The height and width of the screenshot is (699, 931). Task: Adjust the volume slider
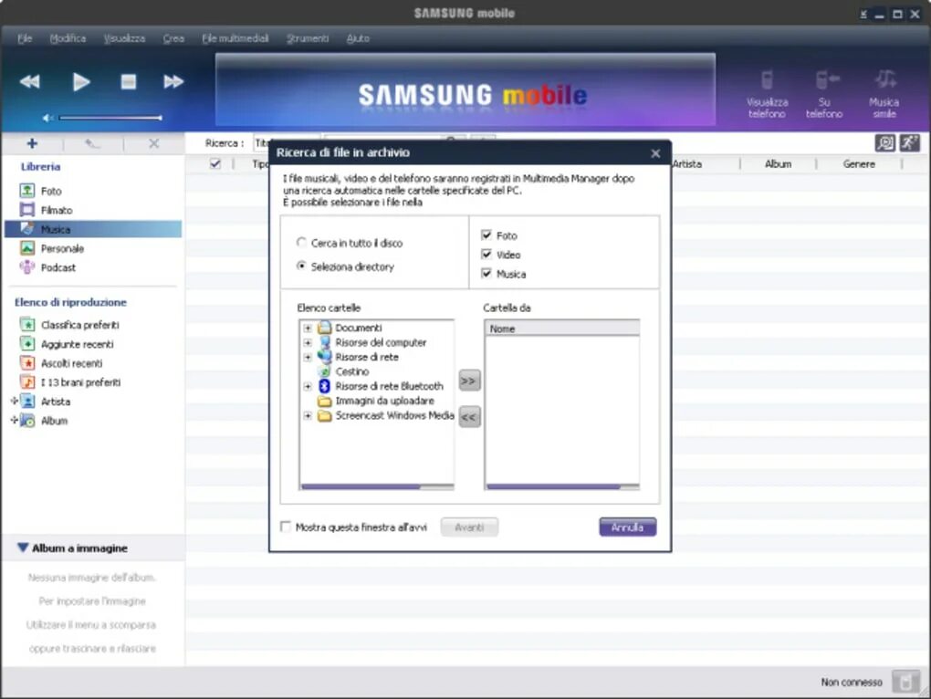click(111, 118)
